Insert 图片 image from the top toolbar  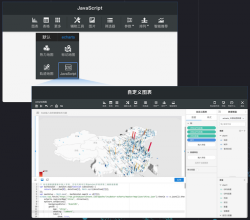(92, 22)
